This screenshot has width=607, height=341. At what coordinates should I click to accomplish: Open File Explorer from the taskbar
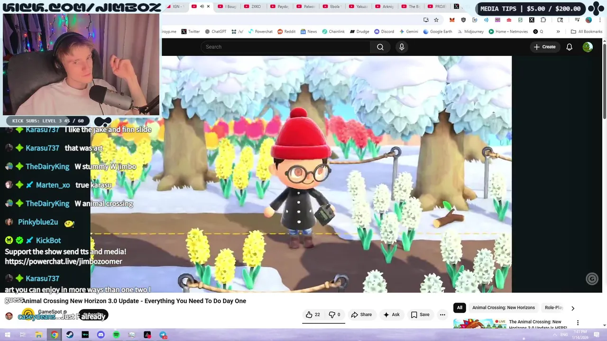pyautogui.click(x=38, y=335)
